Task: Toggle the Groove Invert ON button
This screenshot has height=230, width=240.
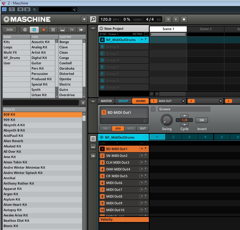Action: click(201, 120)
